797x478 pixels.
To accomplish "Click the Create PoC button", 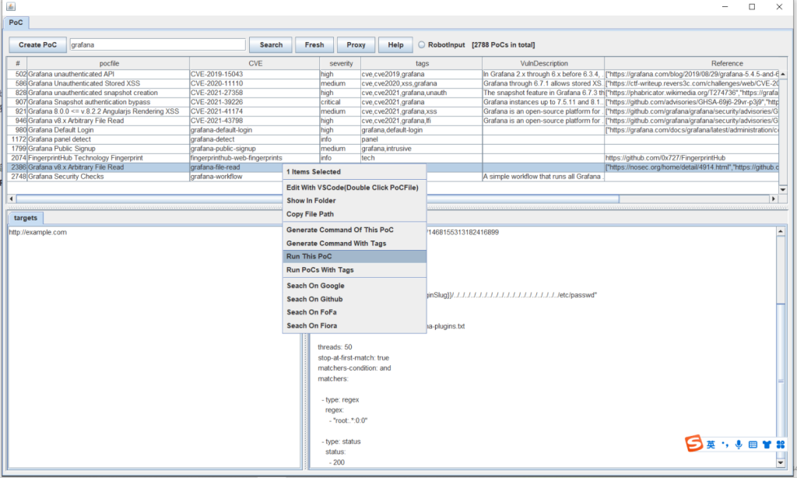I will [x=37, y=44].
